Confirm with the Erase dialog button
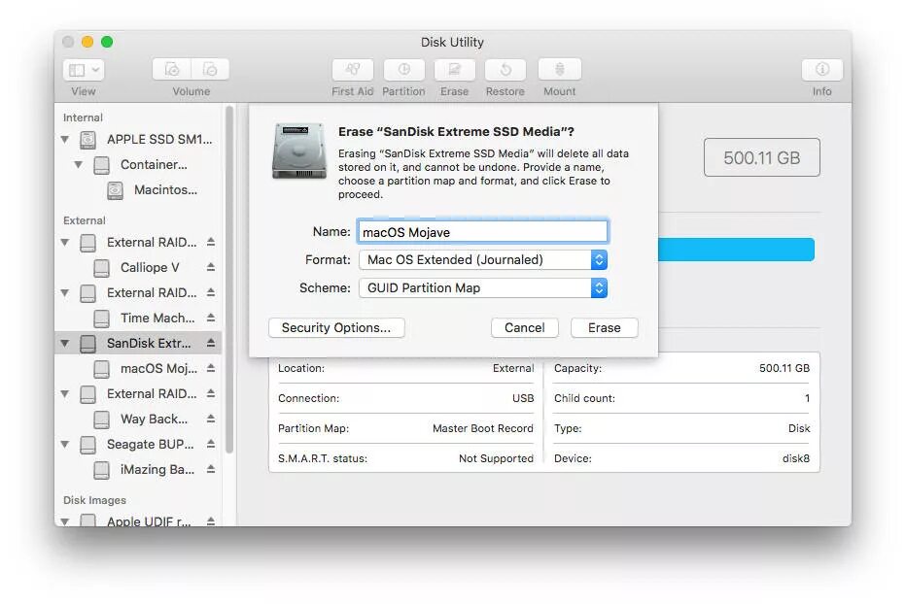The width and height of the screenshot is (906, 604). coord(605,327)
